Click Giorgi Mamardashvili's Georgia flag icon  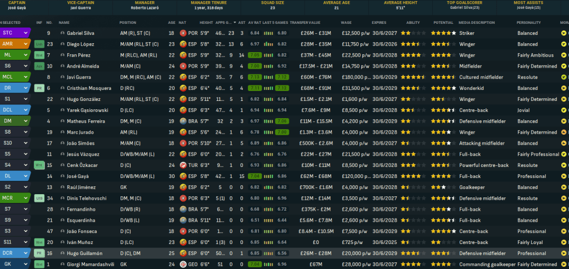pos(183,264)
